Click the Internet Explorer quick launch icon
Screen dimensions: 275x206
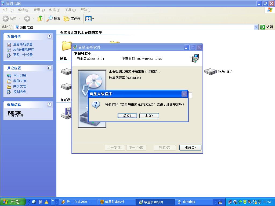(x=34, y=202)
